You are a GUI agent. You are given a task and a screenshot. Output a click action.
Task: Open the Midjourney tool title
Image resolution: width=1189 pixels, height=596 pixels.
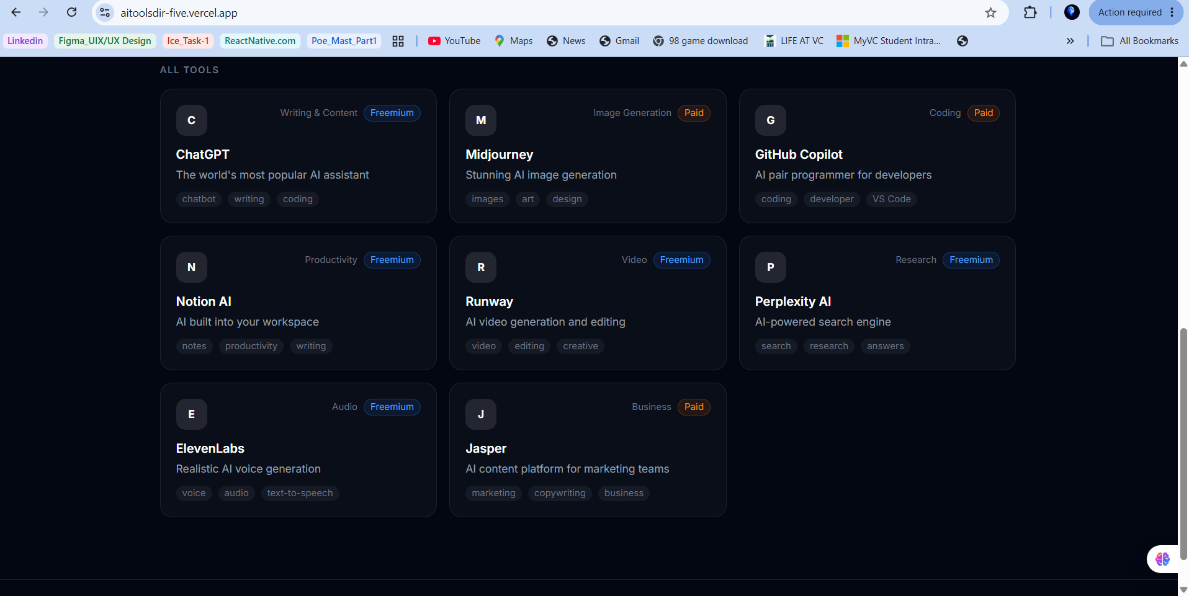(x=500, y=154)
